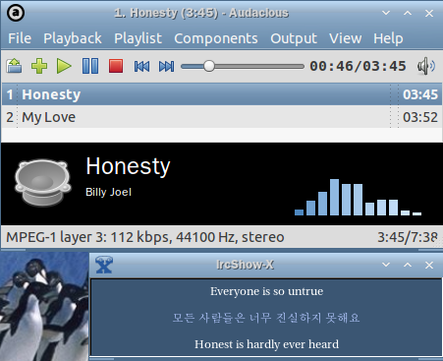Click the Open Files toolbar icon
443x361 pixels.
[14, 66]
